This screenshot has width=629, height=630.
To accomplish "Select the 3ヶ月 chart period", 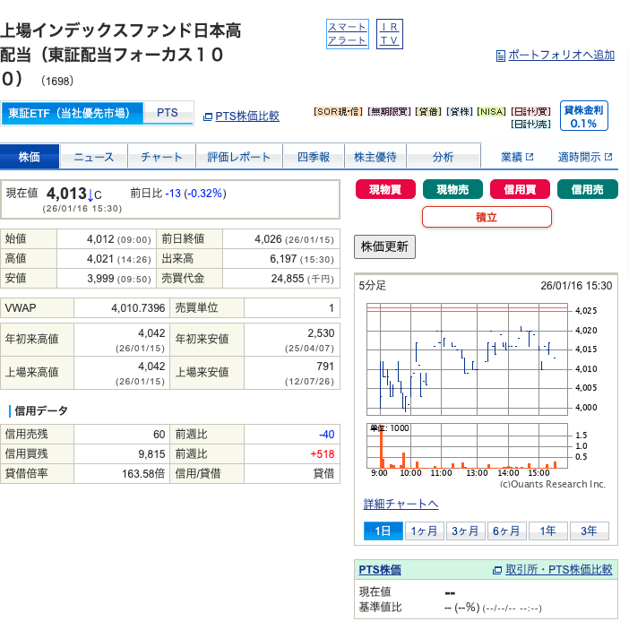I will 466,531.
